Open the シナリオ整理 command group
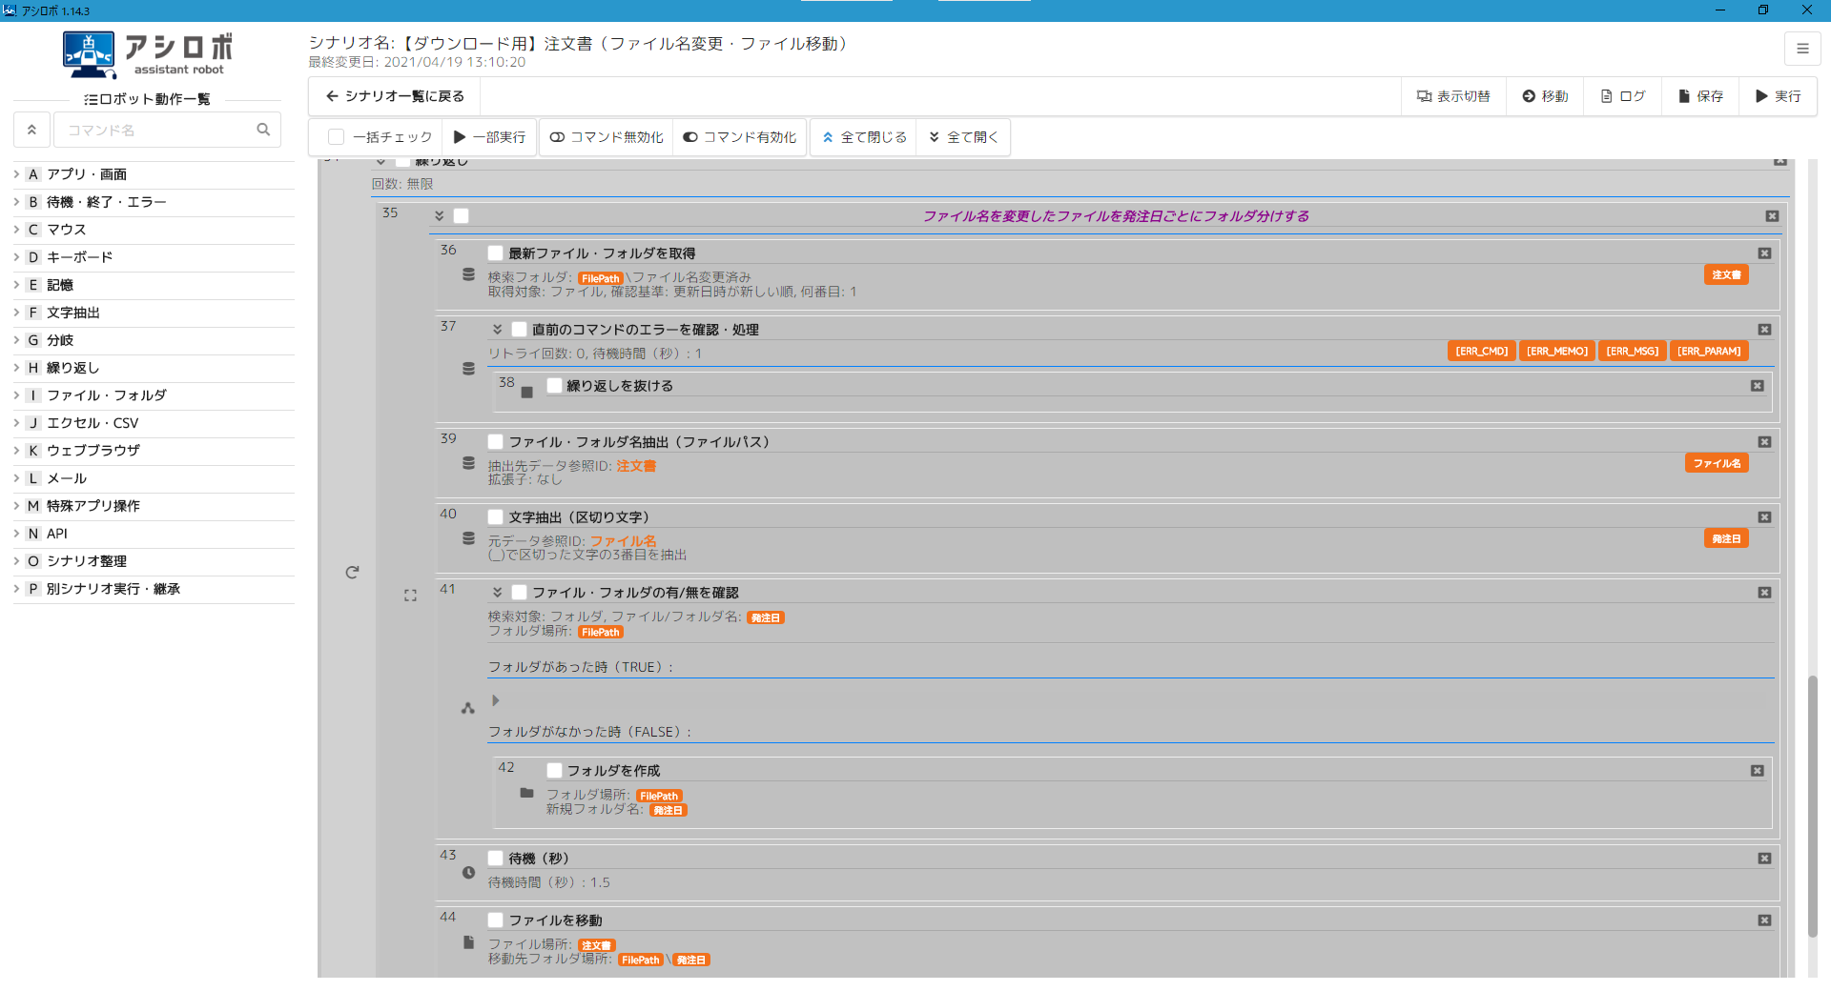This screenshot has height=991, width=1831. coord(154,561)
